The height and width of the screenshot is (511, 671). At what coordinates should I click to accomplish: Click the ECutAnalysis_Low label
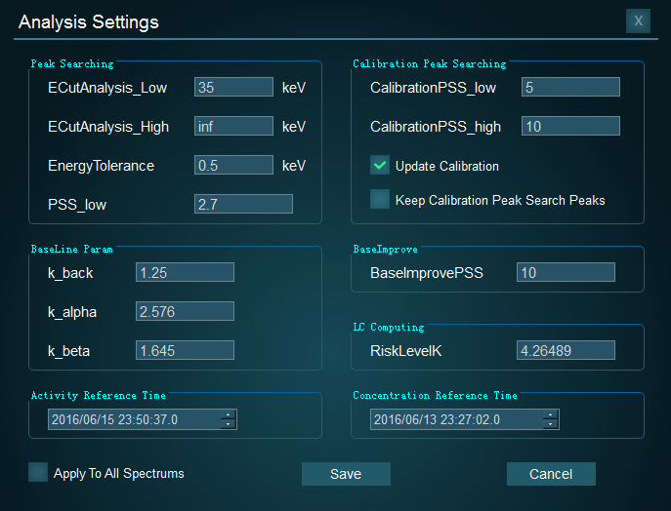(x=107, y=88)
